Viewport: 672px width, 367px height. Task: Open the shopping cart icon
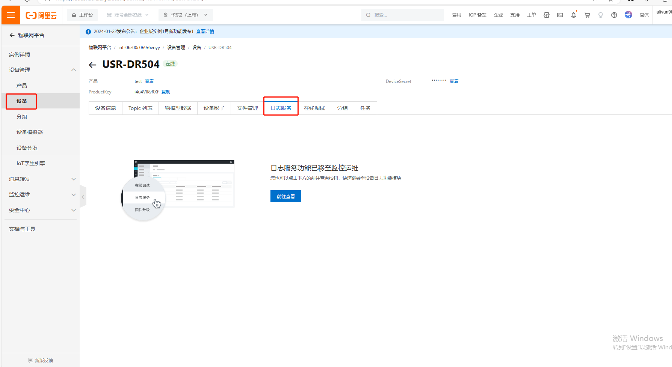point(587,15)
